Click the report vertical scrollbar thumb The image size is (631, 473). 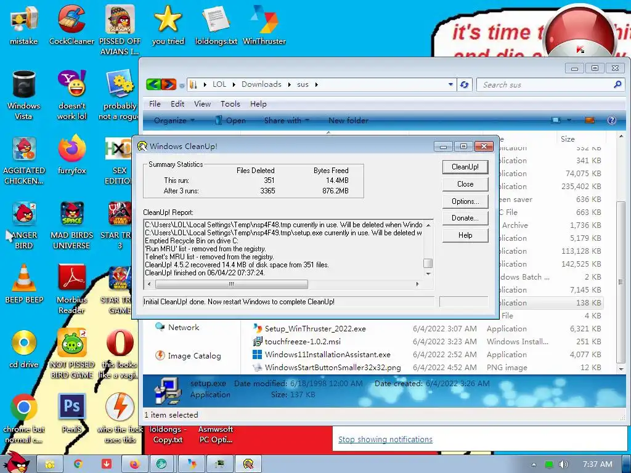pyautogui.click(x=428, y=263)
